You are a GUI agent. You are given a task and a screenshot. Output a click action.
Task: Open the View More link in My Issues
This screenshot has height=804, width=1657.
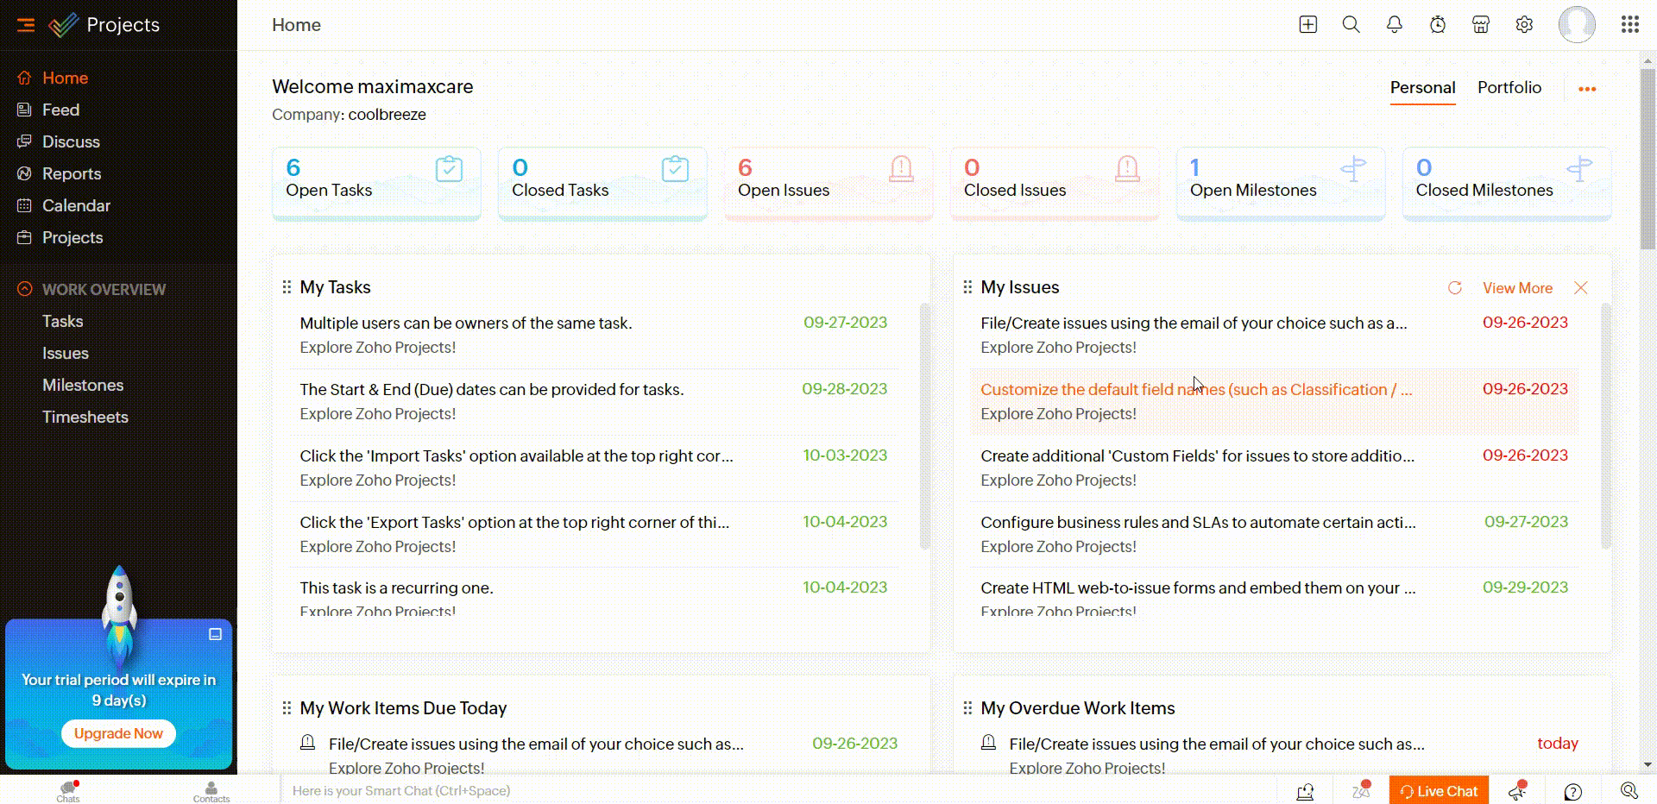[x=1517, y=288]
